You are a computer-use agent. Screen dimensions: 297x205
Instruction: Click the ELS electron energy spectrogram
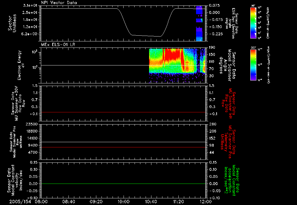pos(177,66)
